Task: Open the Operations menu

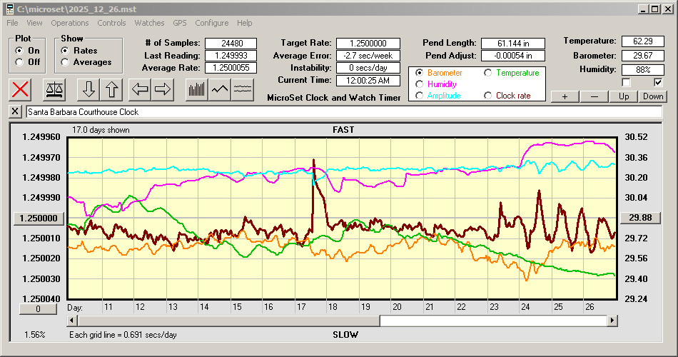Action: [x=70, y=23]
